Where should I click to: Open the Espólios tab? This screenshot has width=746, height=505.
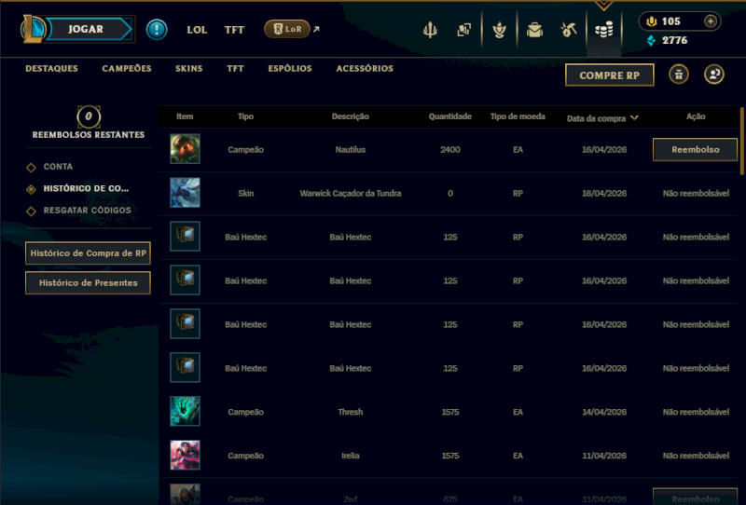tap(290, 68)
